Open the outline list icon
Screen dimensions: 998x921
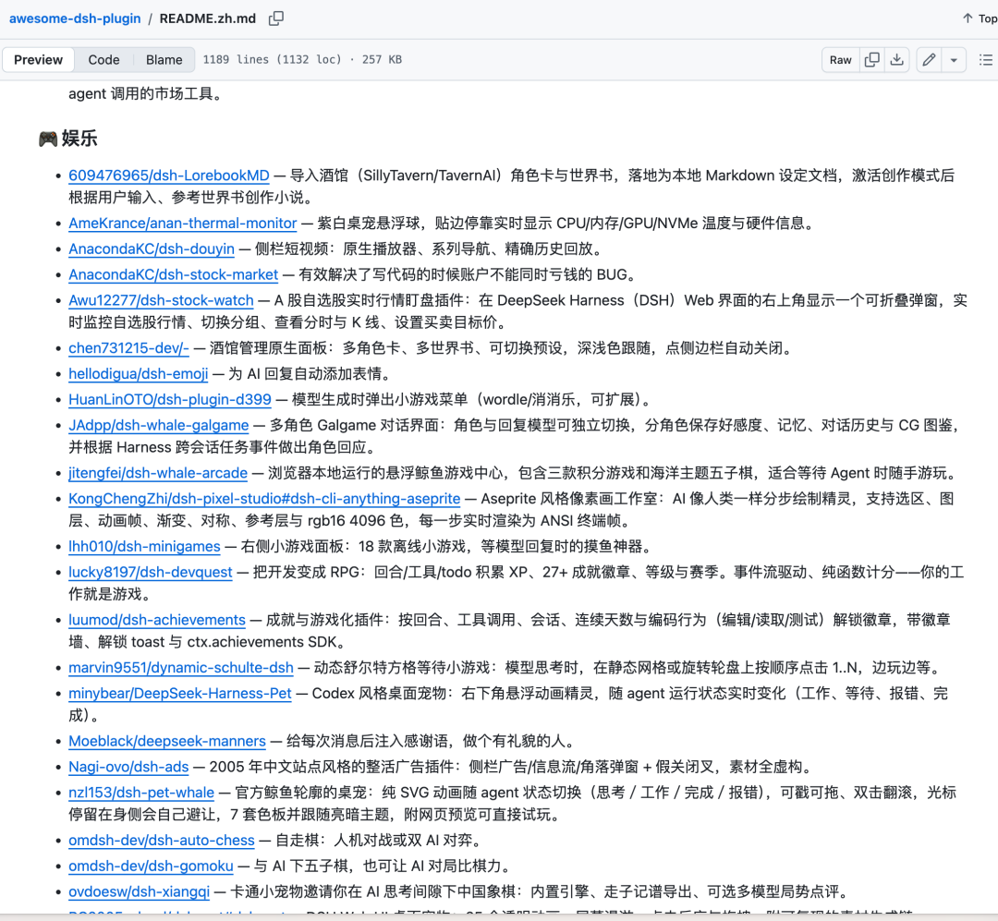tap(985, 60)
